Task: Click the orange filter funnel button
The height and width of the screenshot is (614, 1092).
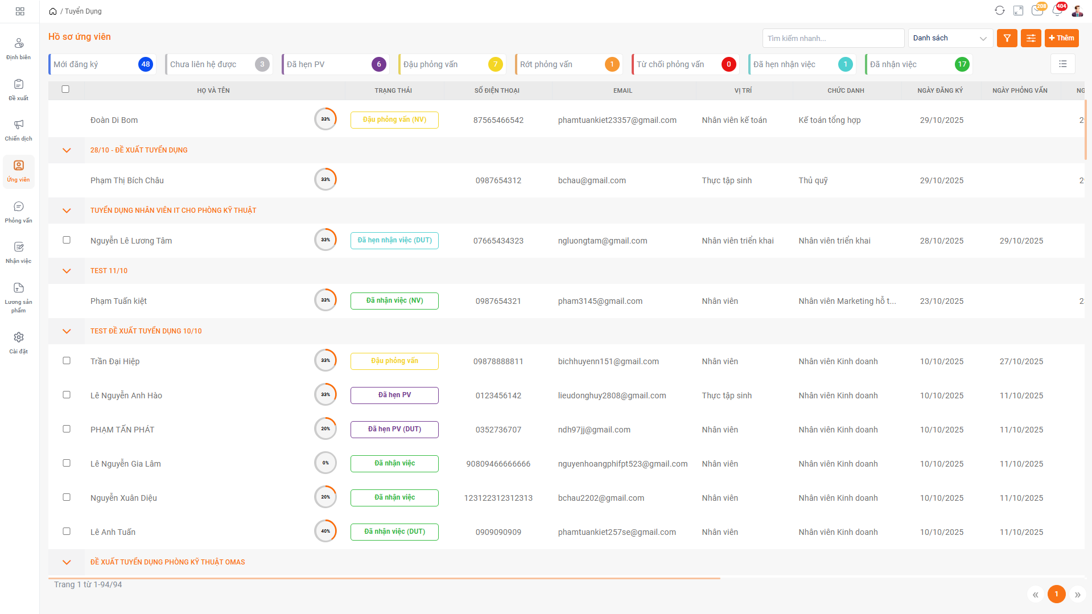Action: pyautogui.click(x=1007, y=38)
